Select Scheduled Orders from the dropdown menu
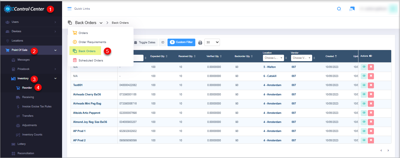This screenshot has width=400, height=158. click(90, 61)
